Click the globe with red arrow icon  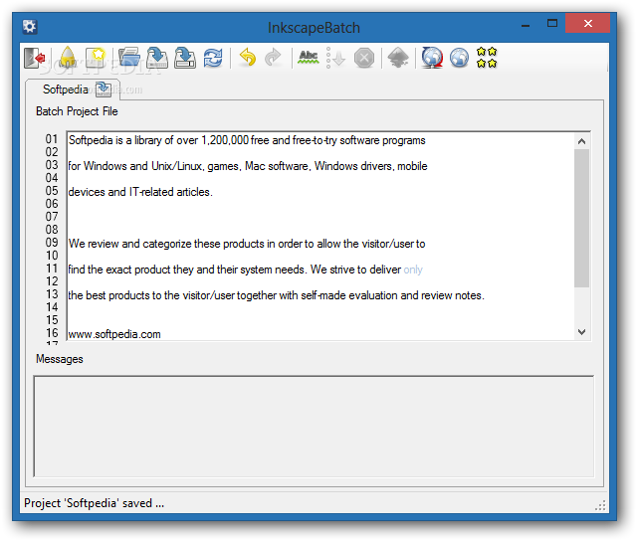[432, 58]
